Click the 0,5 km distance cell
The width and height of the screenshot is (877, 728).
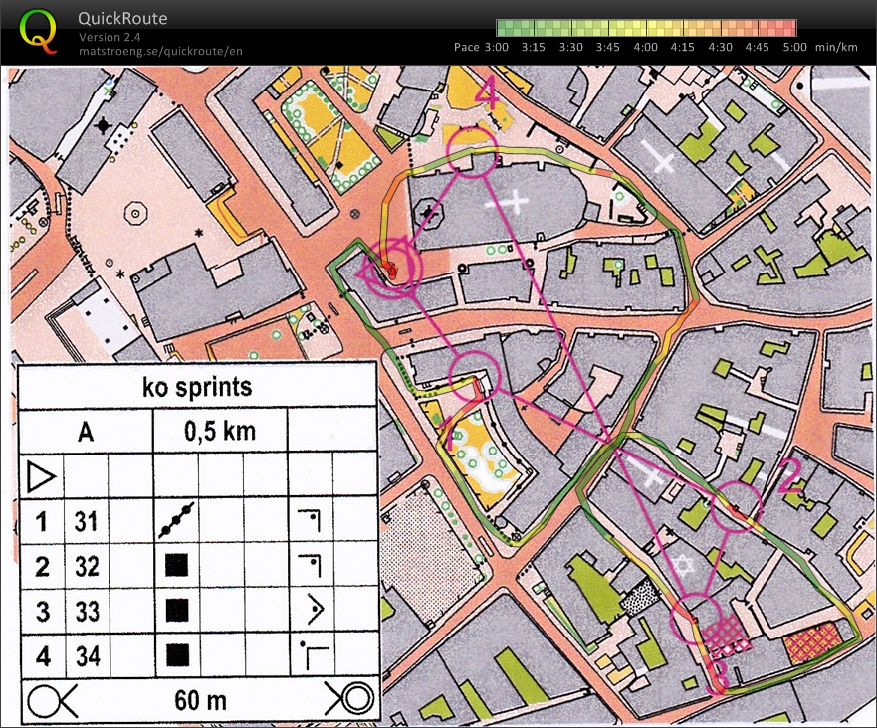point(220,431)
